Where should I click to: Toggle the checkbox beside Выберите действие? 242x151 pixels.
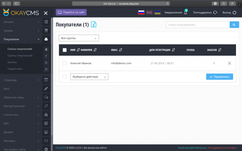coord(65,77)
